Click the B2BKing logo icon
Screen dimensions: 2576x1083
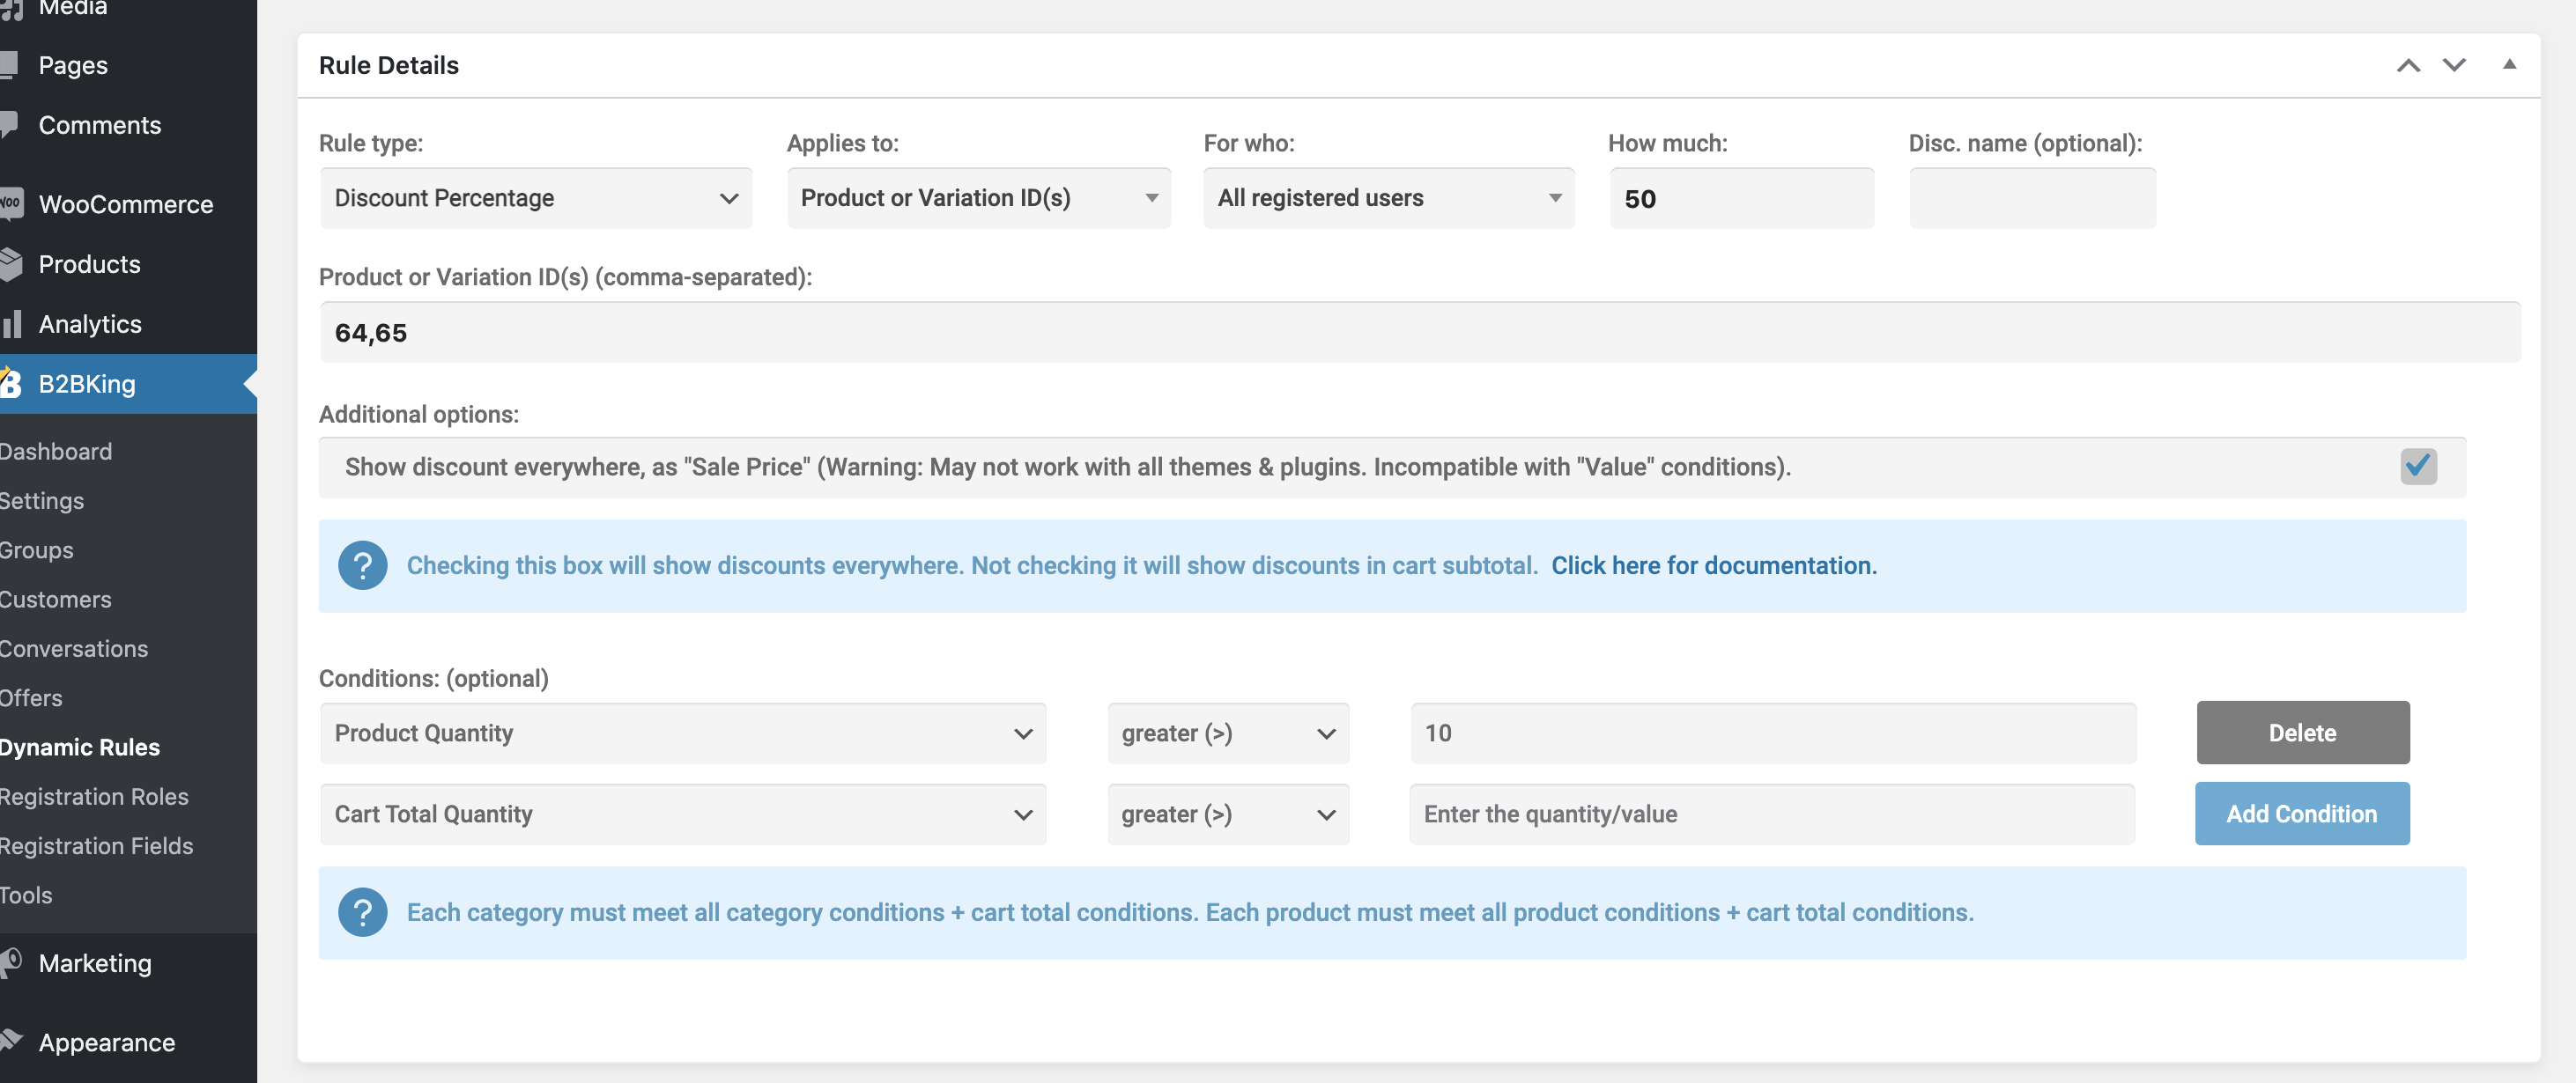(10, 384)
